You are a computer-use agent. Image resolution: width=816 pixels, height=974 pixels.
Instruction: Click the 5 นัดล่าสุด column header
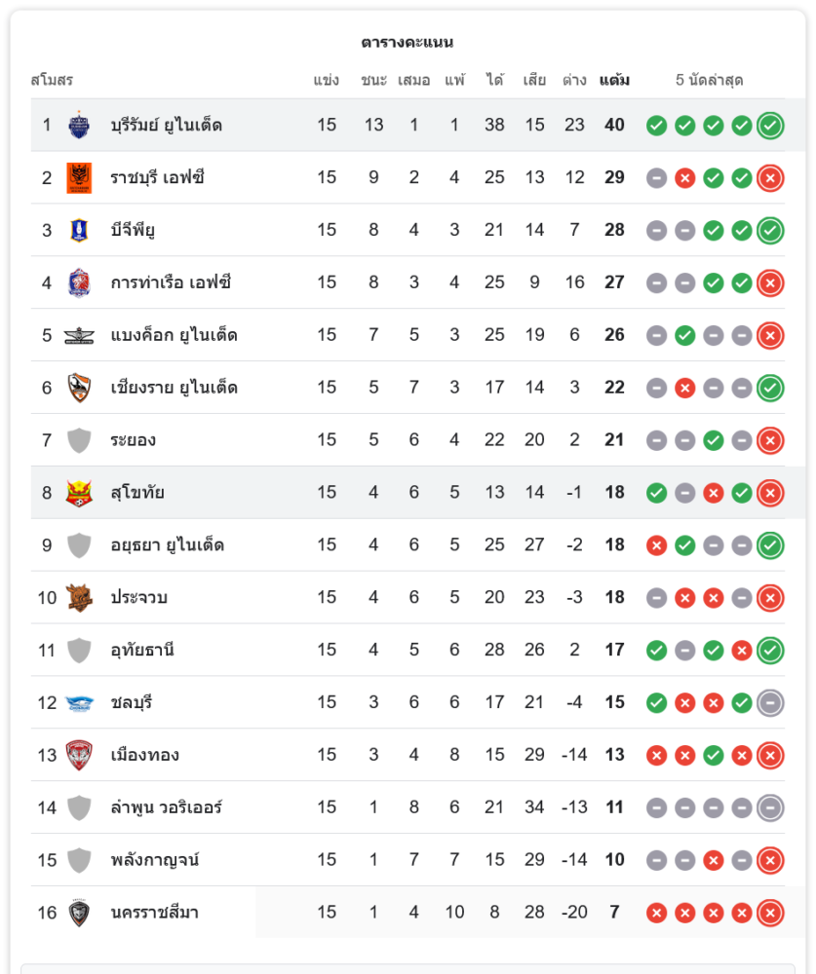click(710, 80)
